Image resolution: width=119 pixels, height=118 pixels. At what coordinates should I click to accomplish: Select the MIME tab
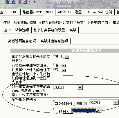click(49, 12)
